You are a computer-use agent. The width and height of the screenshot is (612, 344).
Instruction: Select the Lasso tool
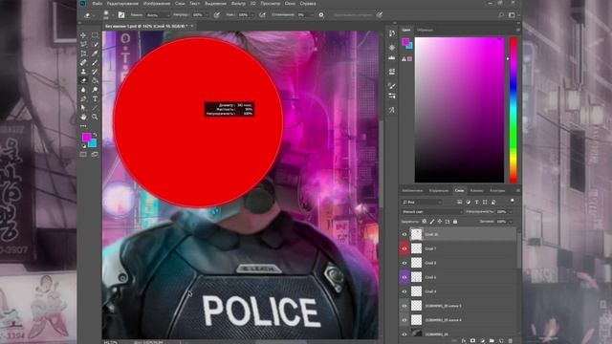[83, 44]
